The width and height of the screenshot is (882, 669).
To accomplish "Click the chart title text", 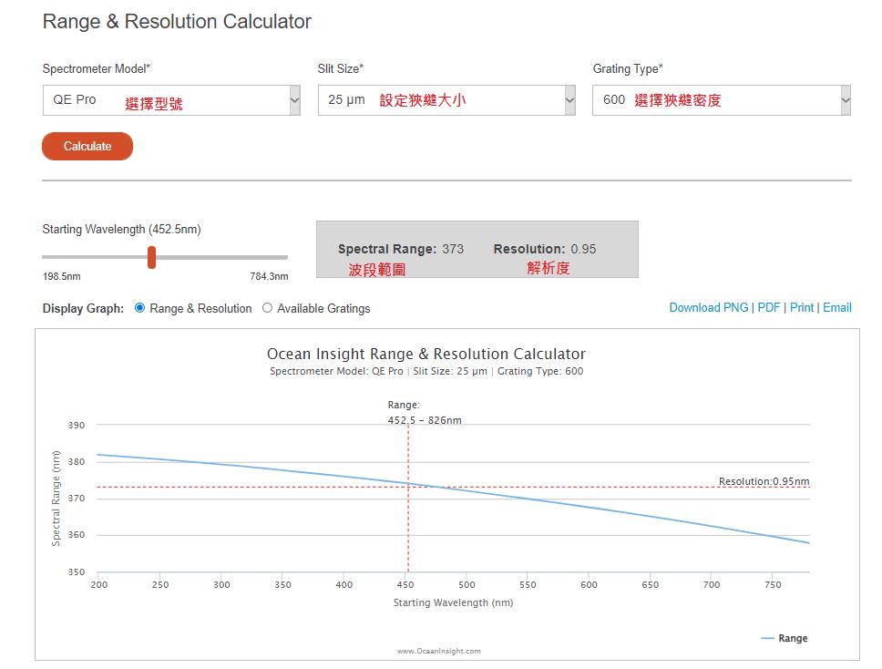I will point(426,354).
